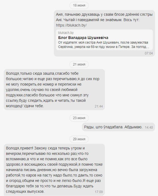This screenshot has width=158, height=196.
Task: Click the 'Удачи тебе.' closing line
Action: [x=34, y=106]
